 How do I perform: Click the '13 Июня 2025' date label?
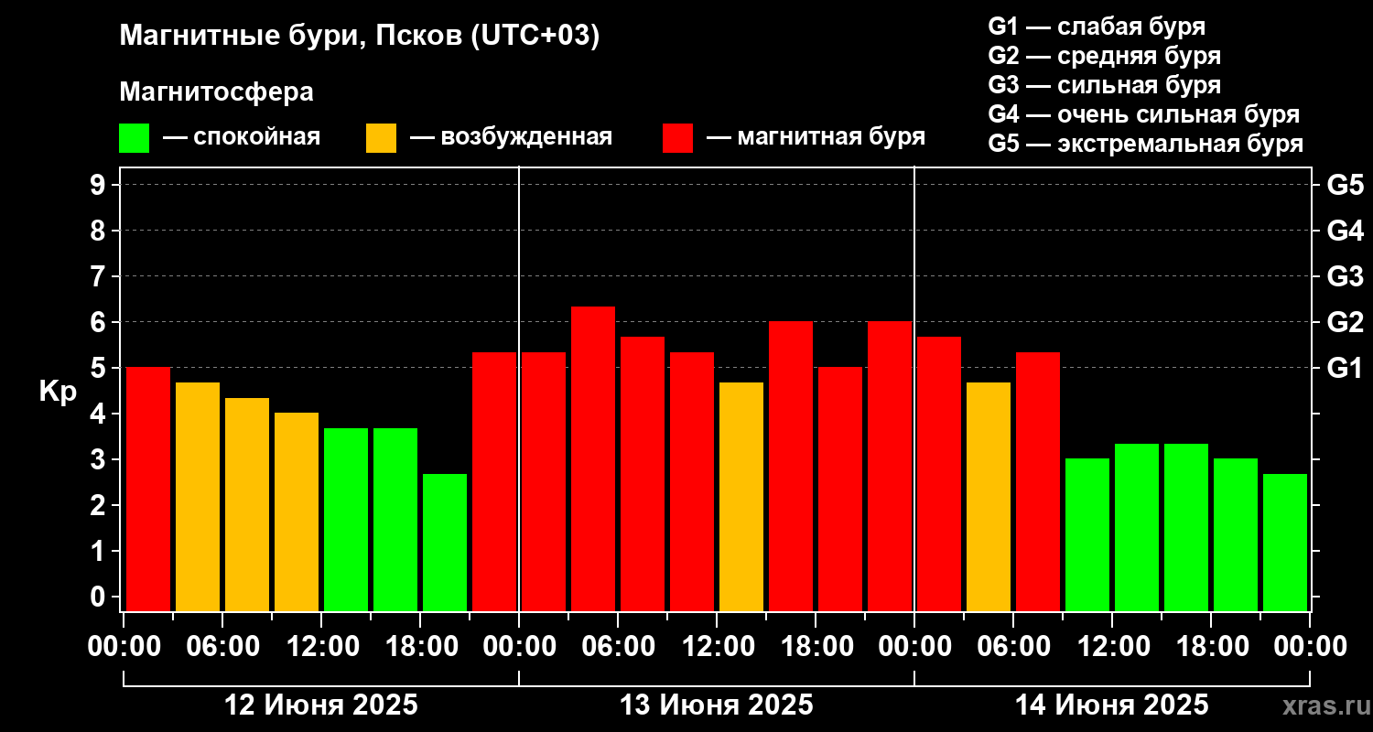pos(717,705)
